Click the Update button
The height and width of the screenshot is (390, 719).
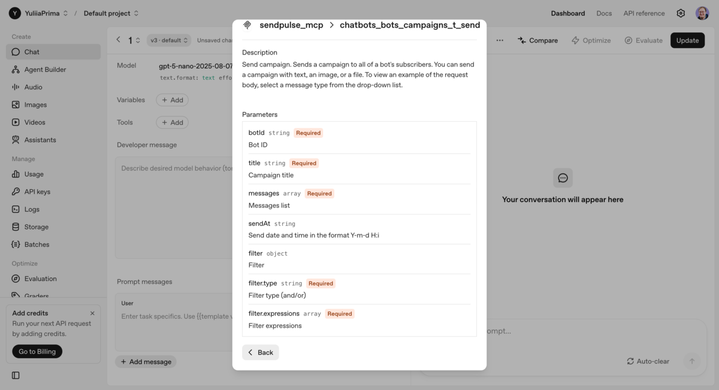(x=687, y=40)
